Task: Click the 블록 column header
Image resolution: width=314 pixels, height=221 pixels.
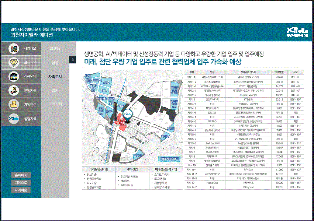Action: pos(191,72)
